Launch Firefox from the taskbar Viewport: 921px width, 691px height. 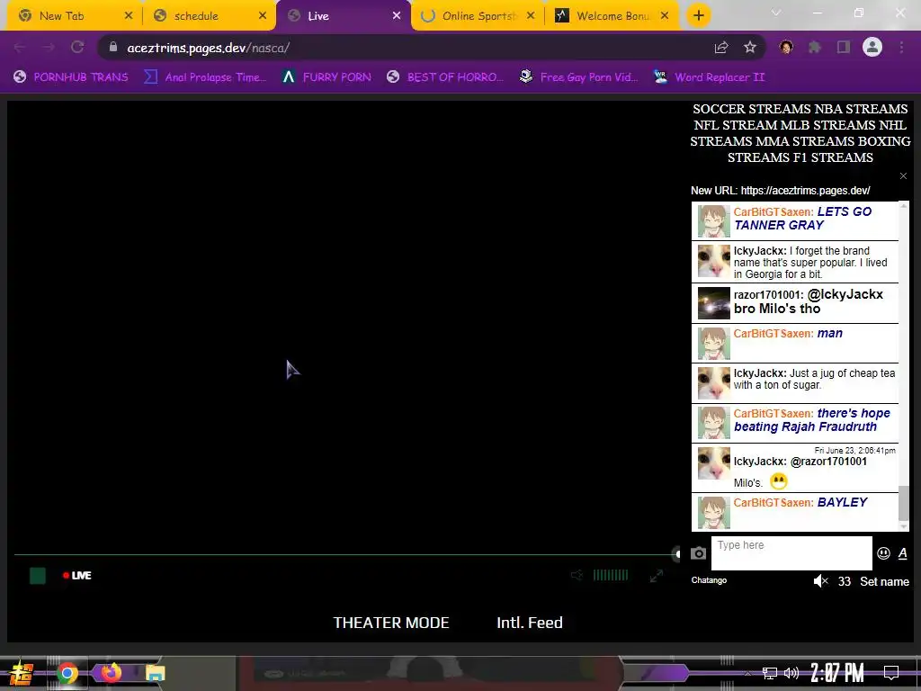tap(111, 673)
